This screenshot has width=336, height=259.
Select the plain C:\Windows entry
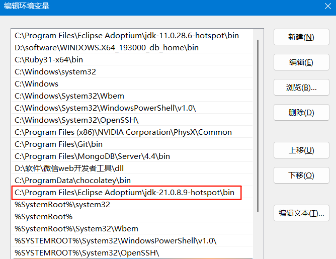pos(132,84)
